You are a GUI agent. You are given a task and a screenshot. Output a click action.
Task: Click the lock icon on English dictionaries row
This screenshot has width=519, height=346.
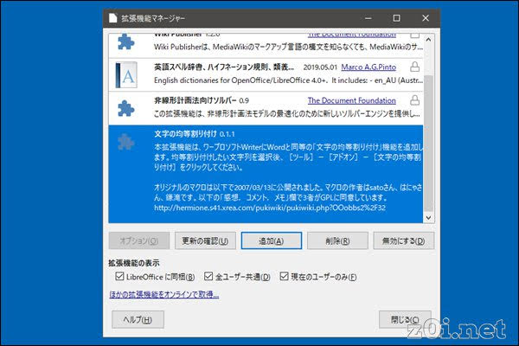(414, 67)
